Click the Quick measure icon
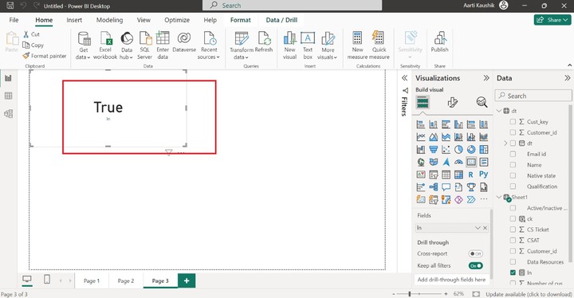The width and height of the screenshot is (574, 298). (379, 45)
